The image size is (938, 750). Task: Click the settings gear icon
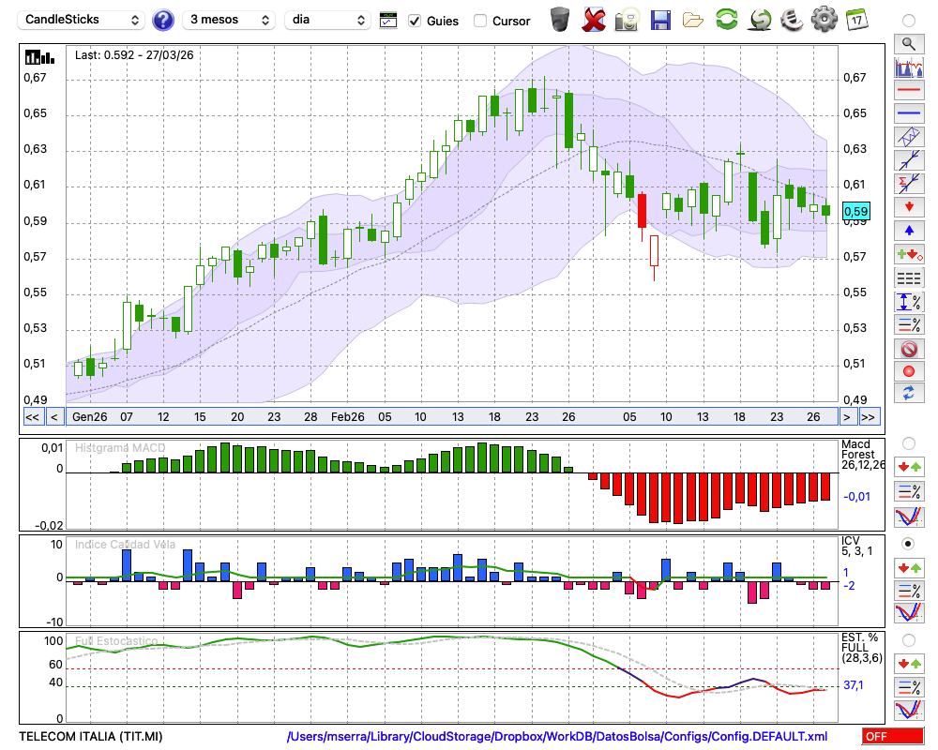824,20
